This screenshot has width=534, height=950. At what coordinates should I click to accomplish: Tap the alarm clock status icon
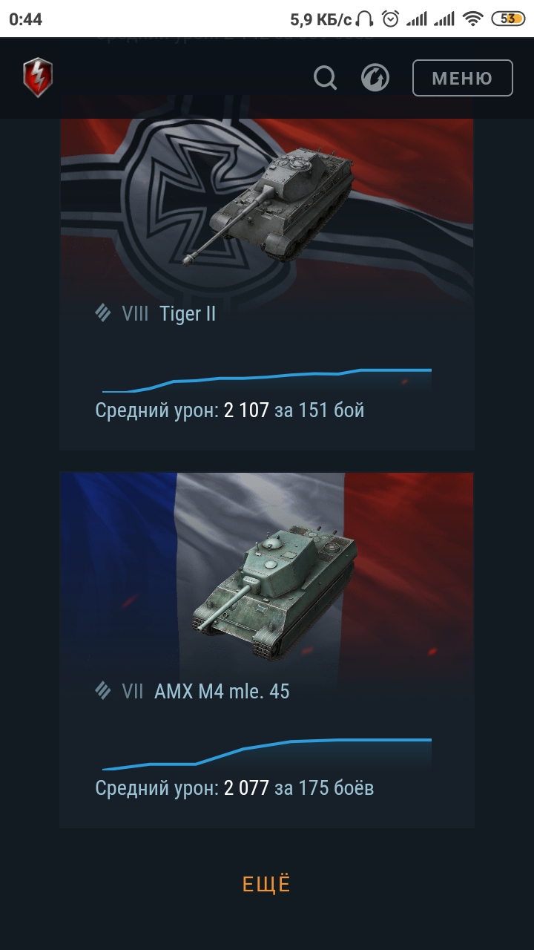391,19
